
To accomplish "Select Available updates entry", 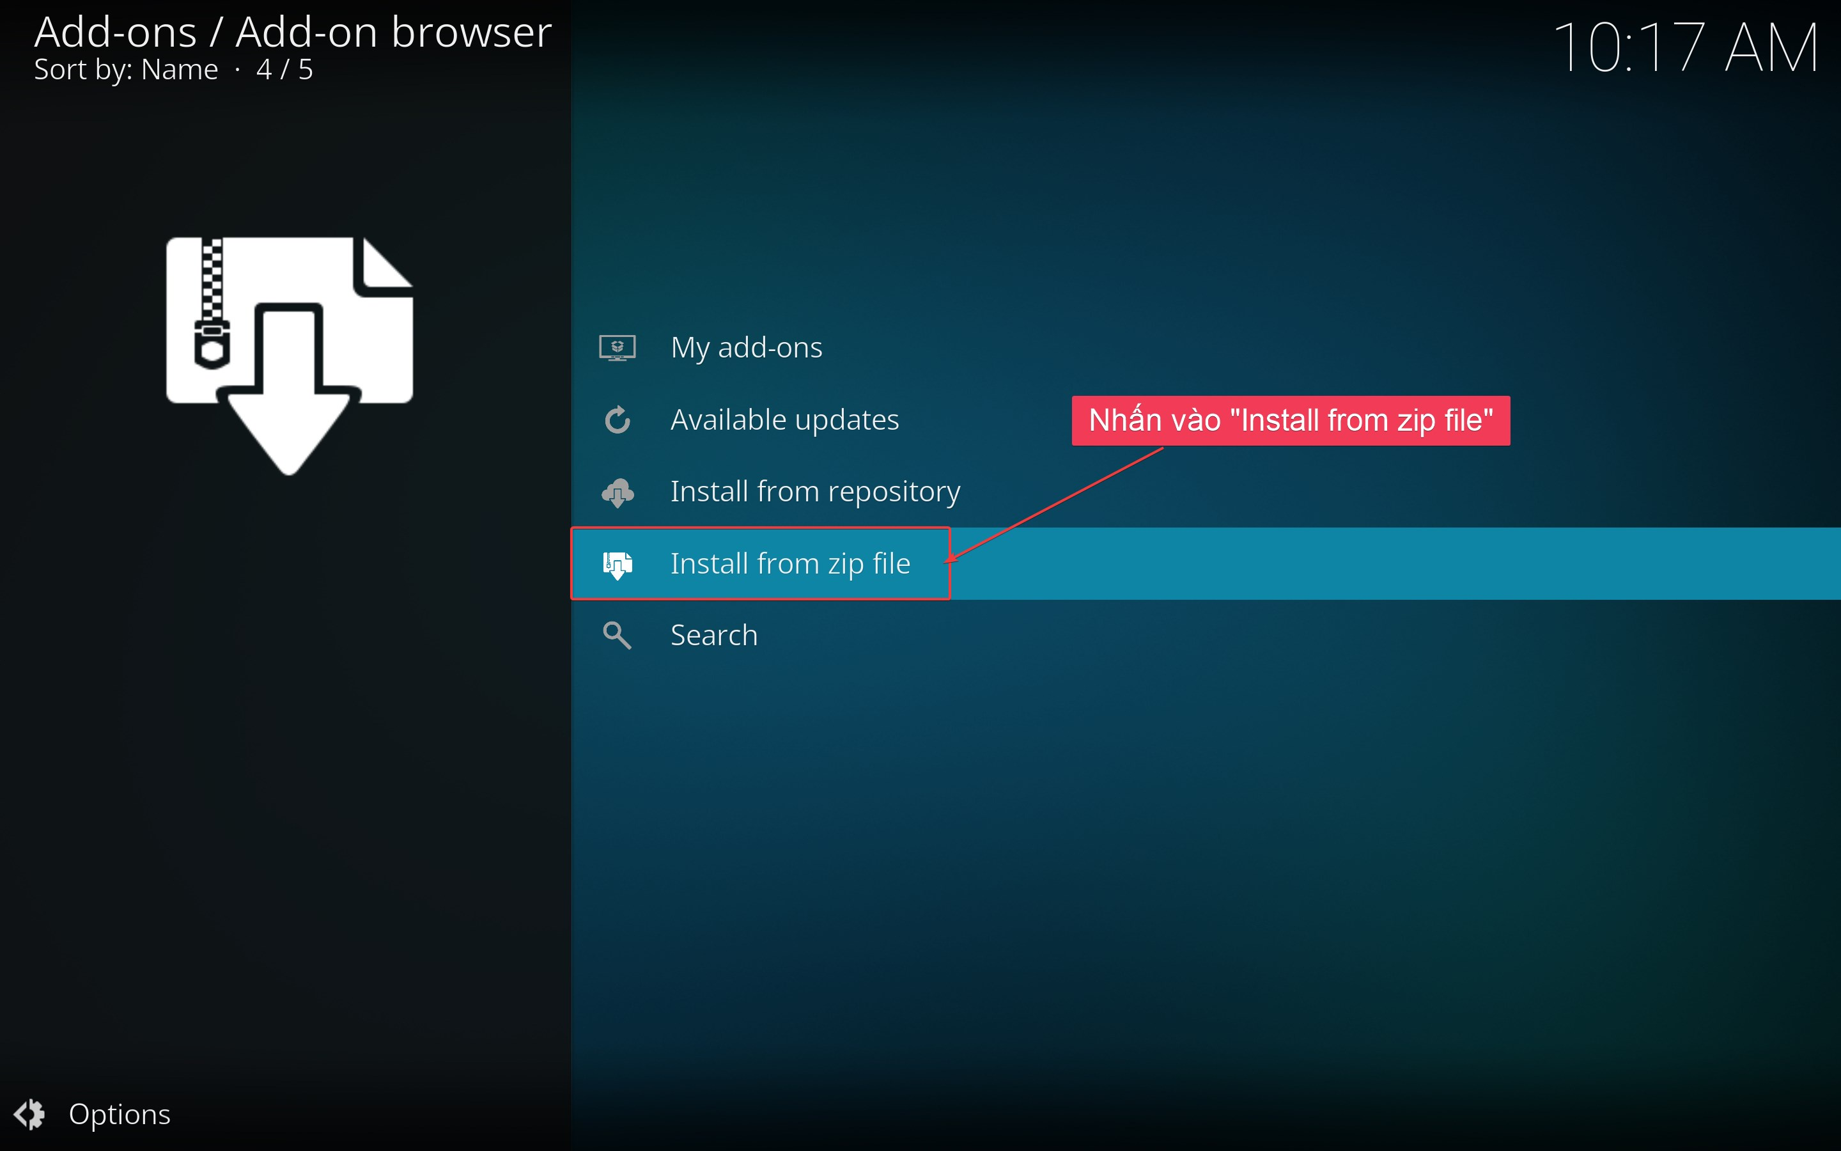I will point(1206,419).
